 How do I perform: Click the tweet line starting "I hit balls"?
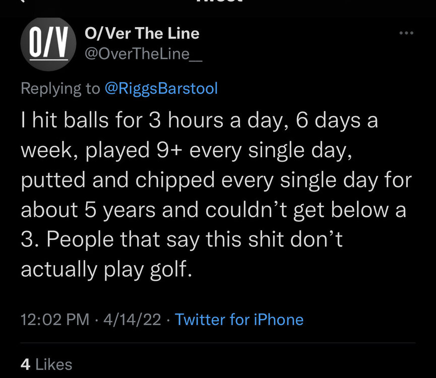[x=199, y=122]
